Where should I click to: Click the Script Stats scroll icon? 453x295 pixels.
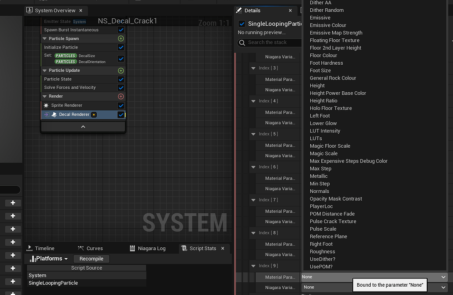pyautogui.click(x=185, y=248)
